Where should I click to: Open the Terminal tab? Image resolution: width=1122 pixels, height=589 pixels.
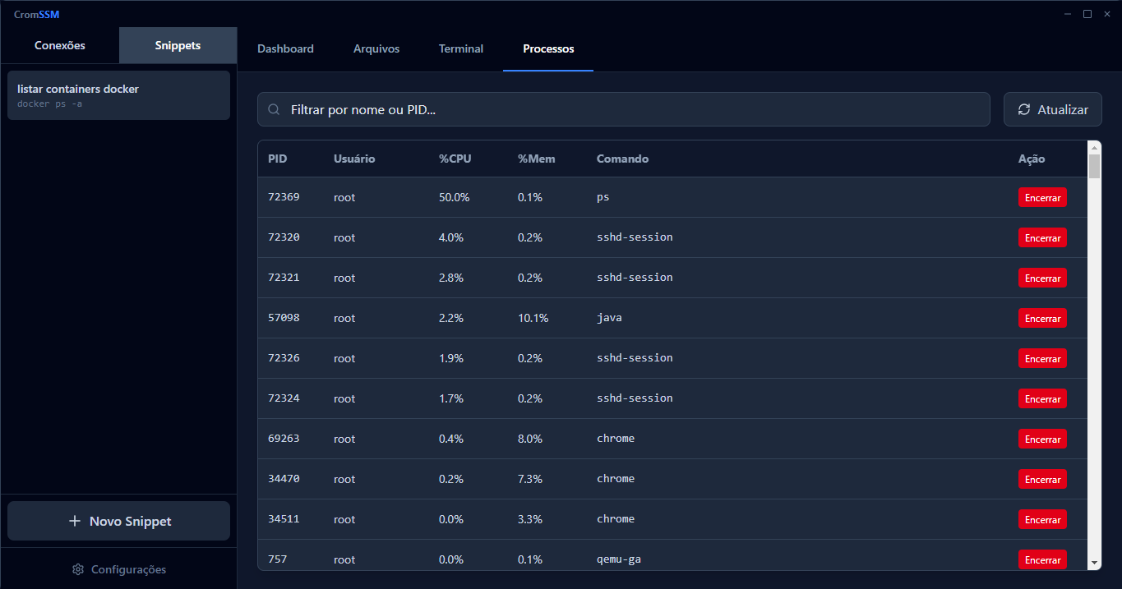tap(460, 48)
